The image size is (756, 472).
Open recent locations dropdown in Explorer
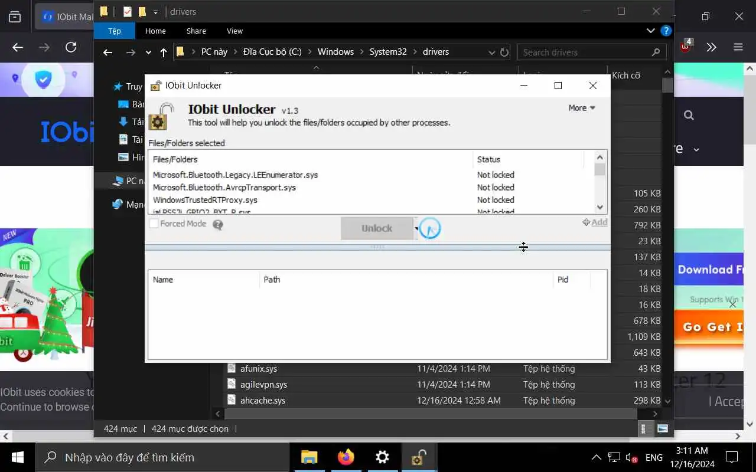(148, 52)
